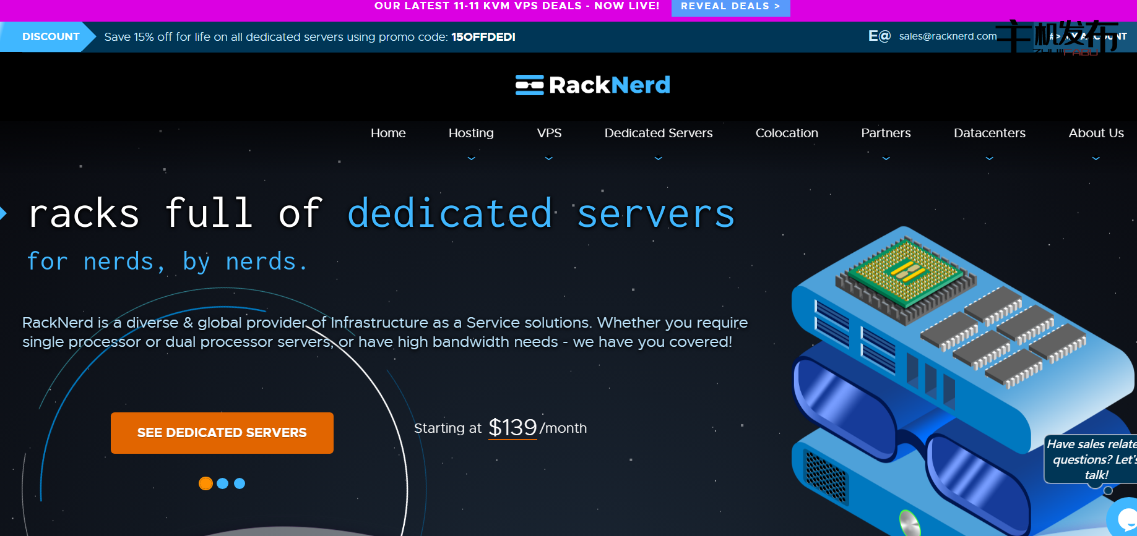
Task: Click the promo code 15OFFDEDI text
Action: [483, 37]
